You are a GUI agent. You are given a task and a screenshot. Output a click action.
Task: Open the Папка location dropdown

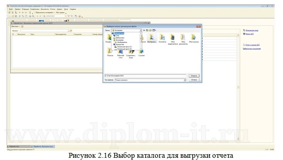(126, 30)
